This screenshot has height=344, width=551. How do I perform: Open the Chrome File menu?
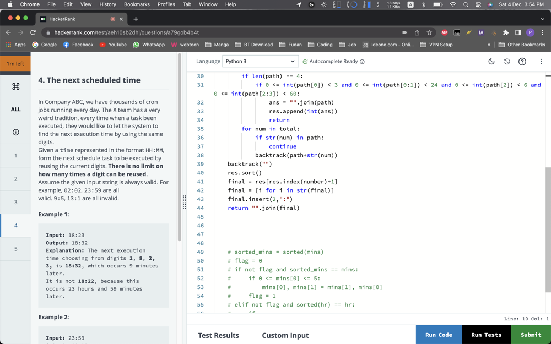(x=51, y=4)
